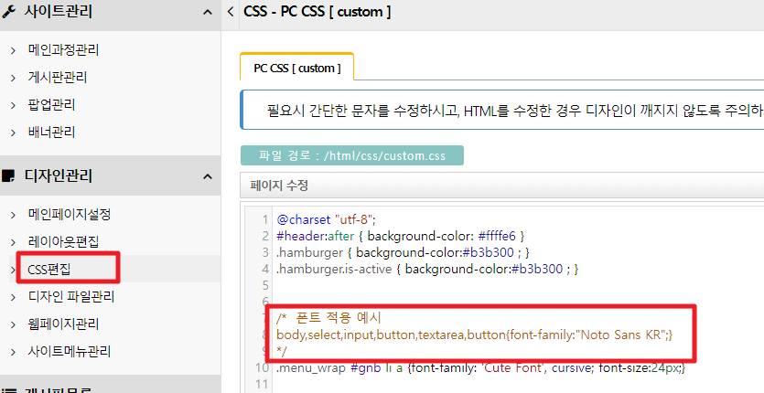
Task: Click the wrench icon beside 사이트관리
Action: click(9, 12)
